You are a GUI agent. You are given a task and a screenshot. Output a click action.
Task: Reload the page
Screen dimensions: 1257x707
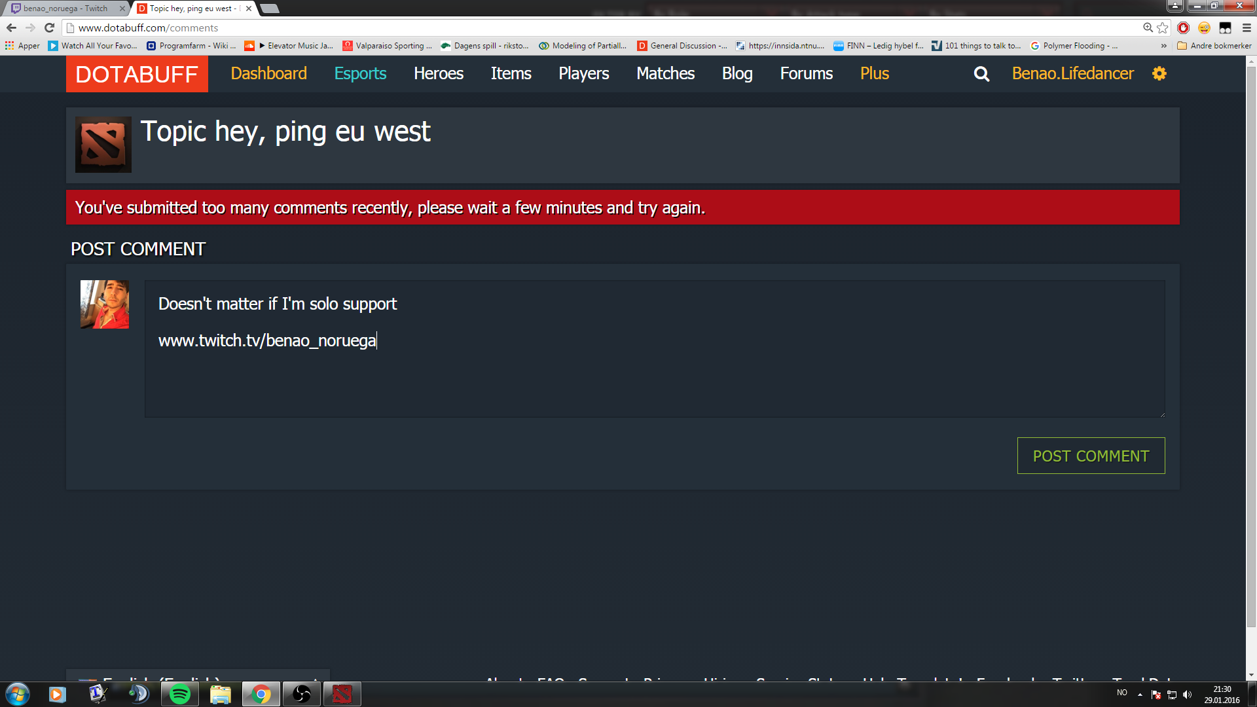tap(49, 27)
